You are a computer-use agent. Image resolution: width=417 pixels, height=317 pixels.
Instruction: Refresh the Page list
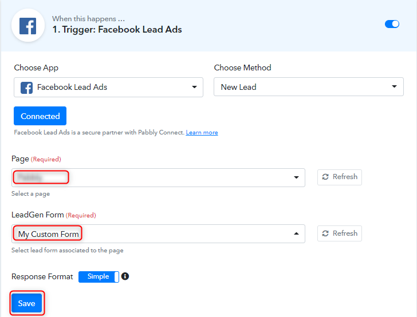tap(339, 177)
